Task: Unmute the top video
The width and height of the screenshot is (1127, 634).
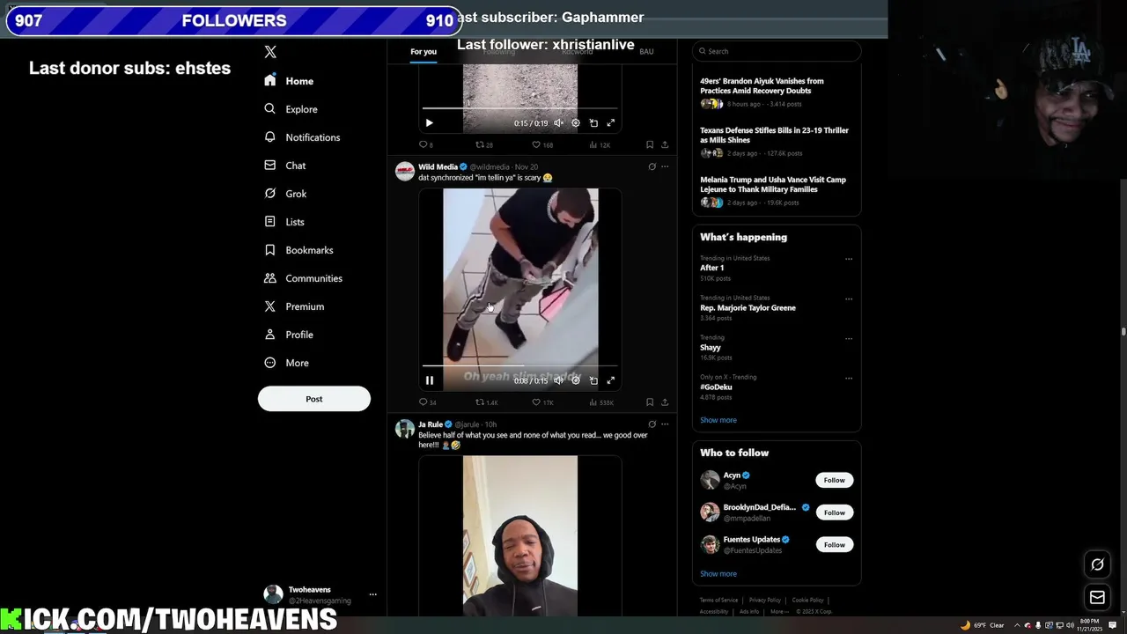Action: coord(558,123)
